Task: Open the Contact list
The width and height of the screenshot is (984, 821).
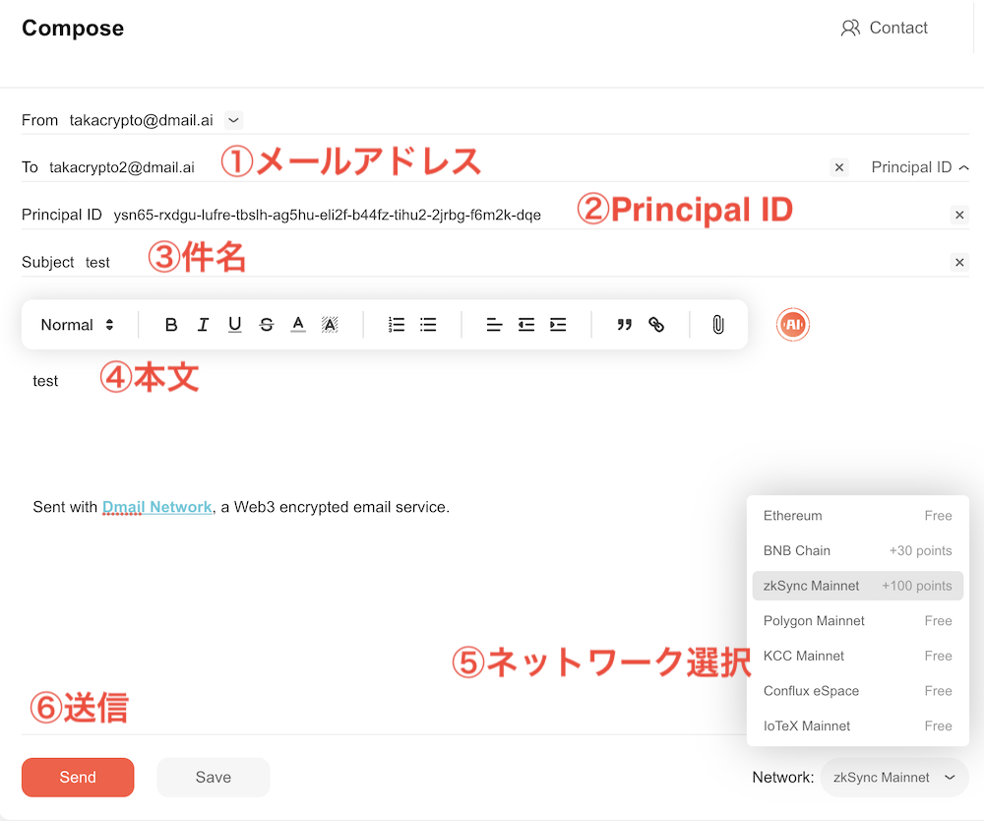Action: (885, 28)
